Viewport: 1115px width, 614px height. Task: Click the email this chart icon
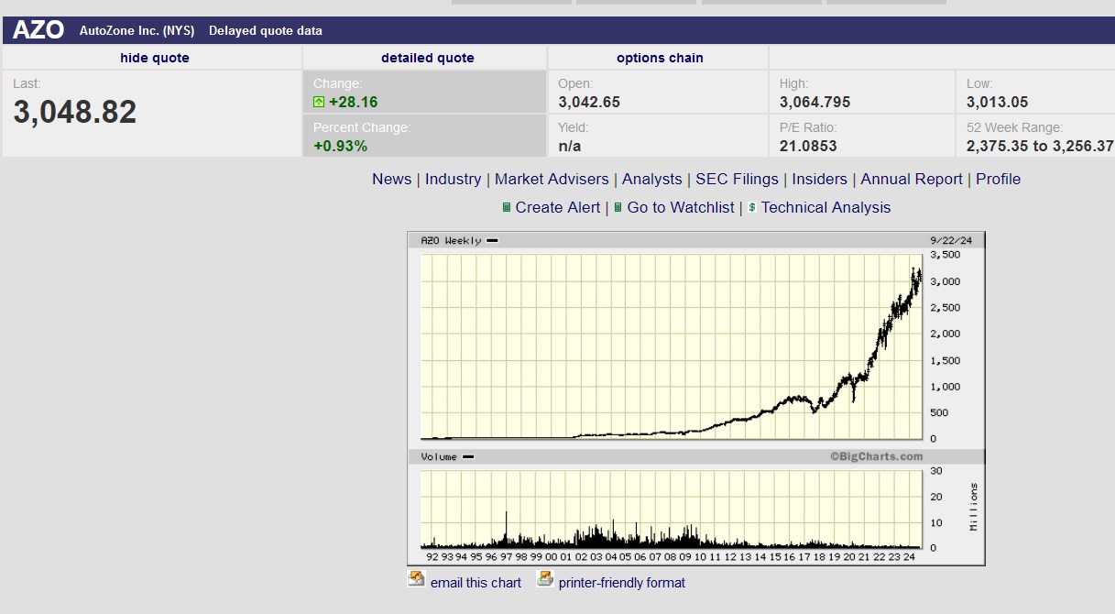pos(417,579)
